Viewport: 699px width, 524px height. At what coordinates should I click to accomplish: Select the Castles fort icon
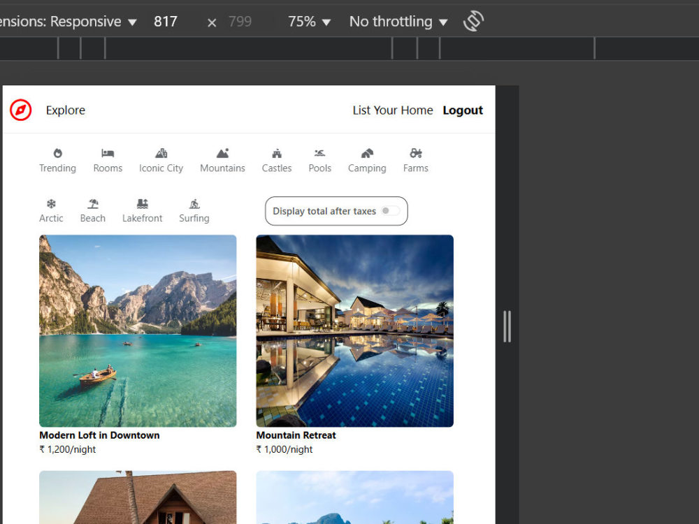(x=277, y=153)
